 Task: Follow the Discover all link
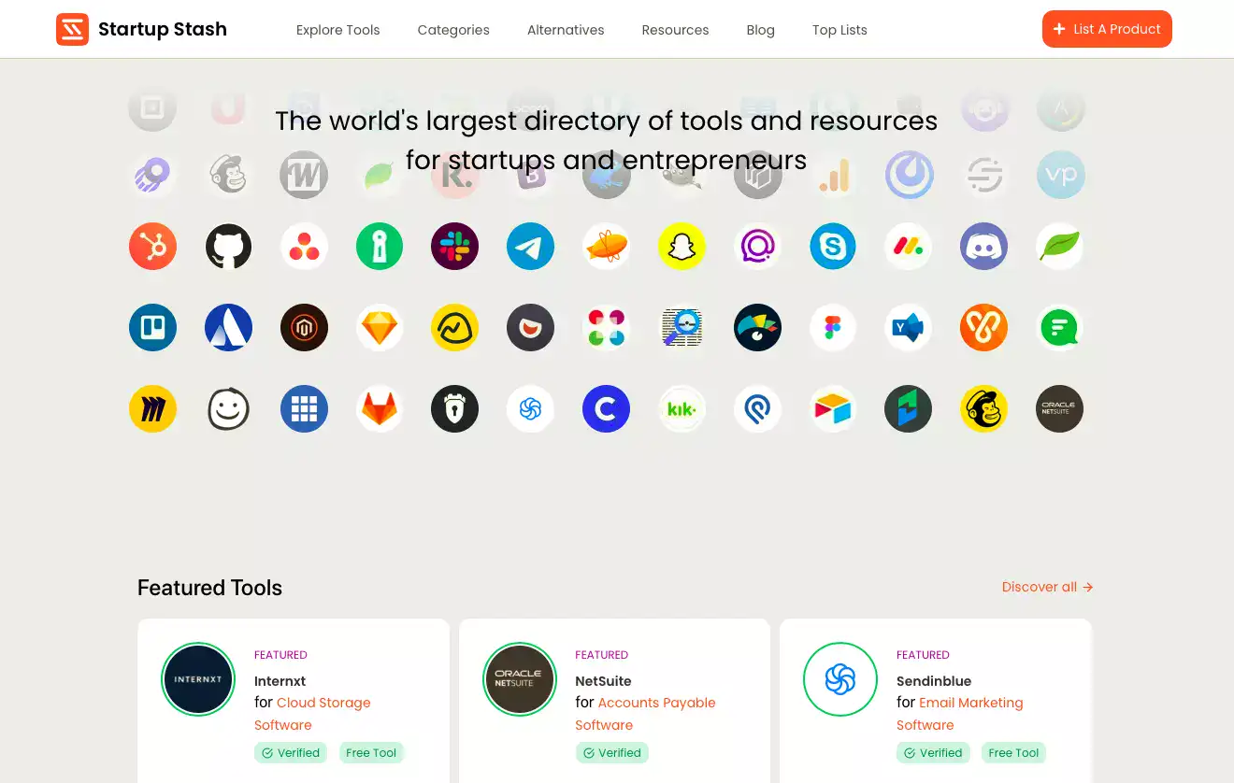(1047, 587)
